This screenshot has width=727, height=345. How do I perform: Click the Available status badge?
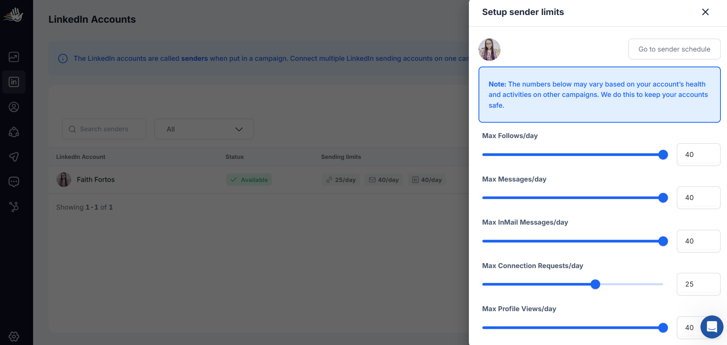click(249, 180)
